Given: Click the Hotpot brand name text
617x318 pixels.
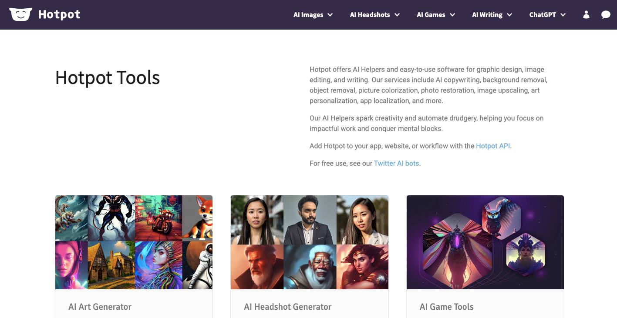Looking at the screenshot, I should 59,14.
